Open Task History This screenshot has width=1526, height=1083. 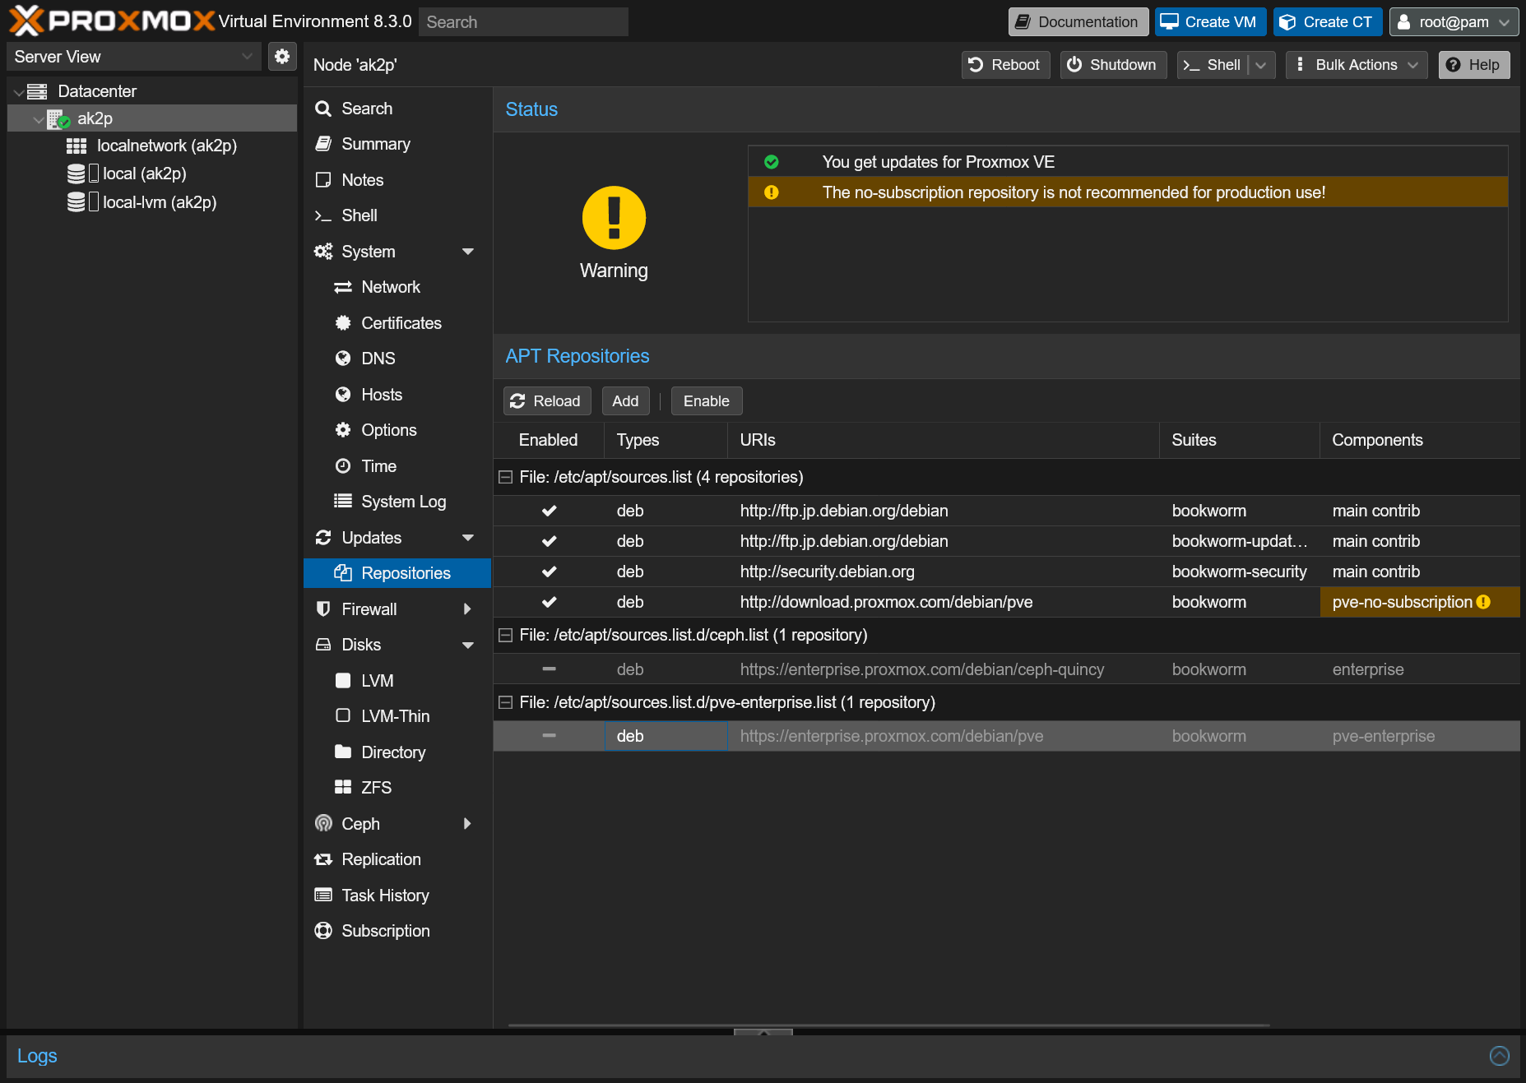(397, 896)
